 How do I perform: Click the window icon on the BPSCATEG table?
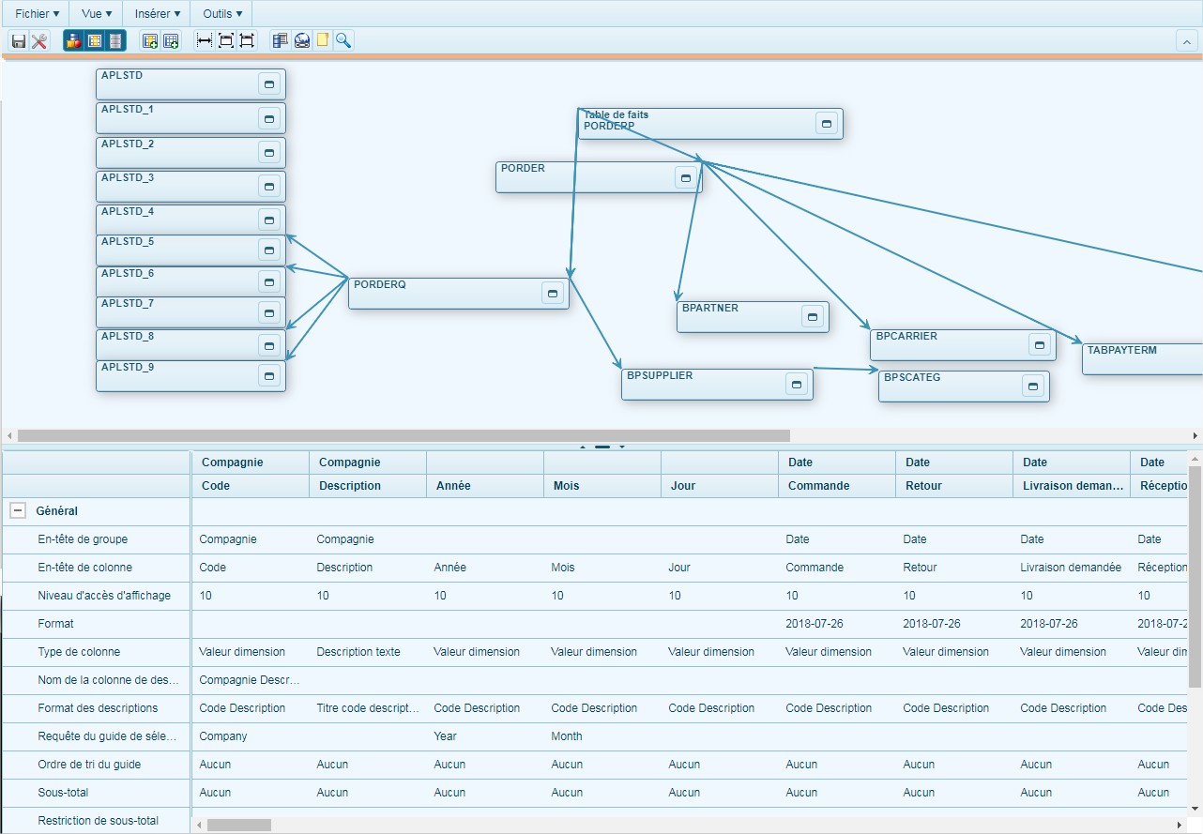(x=1033, y=387)
